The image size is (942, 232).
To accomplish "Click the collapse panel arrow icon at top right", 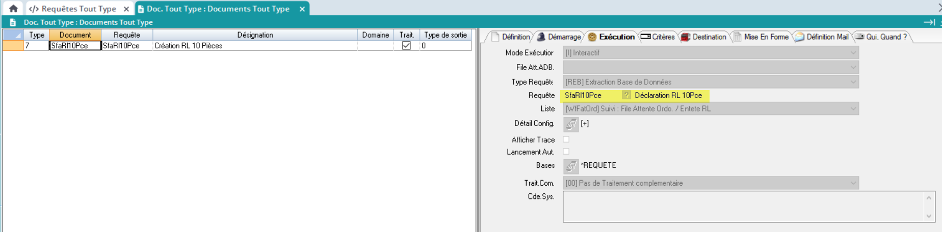I will (929, 22).
